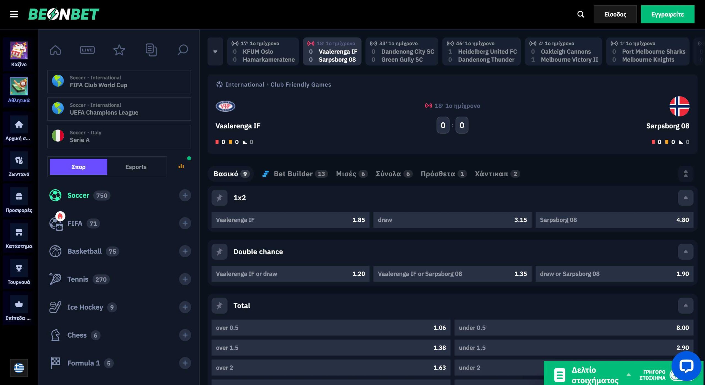
Task: Collapse all markets with double-arrow button
Action: [686, 174]
